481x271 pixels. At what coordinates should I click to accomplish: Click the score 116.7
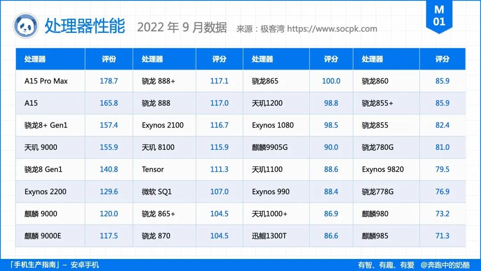coord(219,125)
